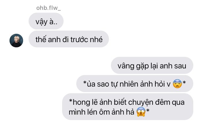Click the fearful face emoji
Image resolution: width=208 pixels, height=127 pixels.
(177, 84)
